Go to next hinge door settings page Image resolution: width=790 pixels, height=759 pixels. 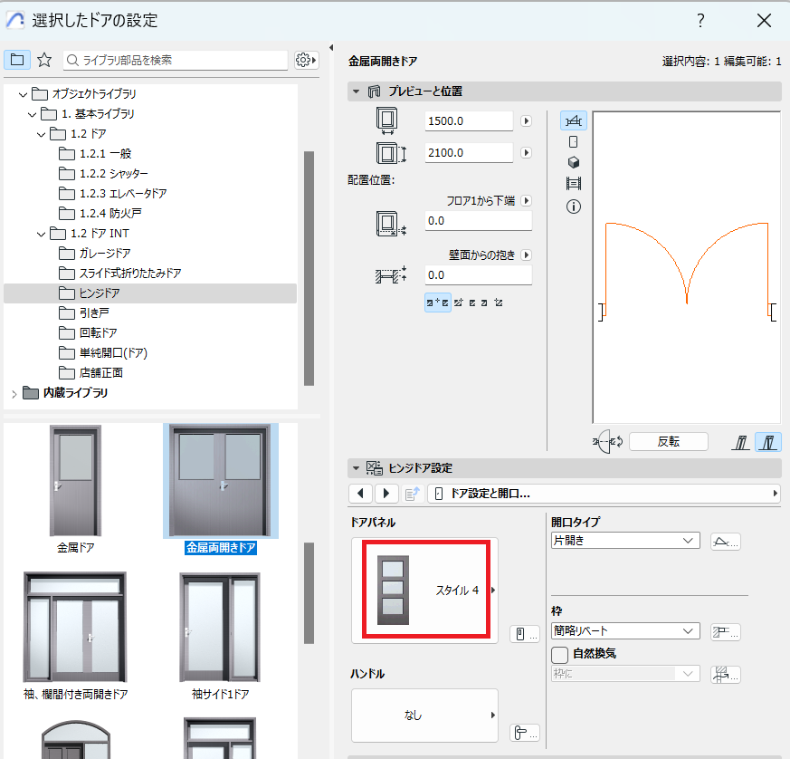(386, 494)
